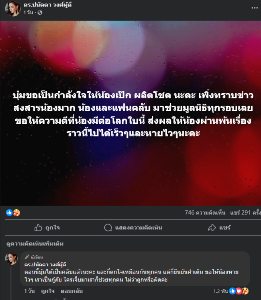The height and width of the screenshot is (300, 261).
Task: Click the 1.2 พัน comment reactions count
Action: 221,291
